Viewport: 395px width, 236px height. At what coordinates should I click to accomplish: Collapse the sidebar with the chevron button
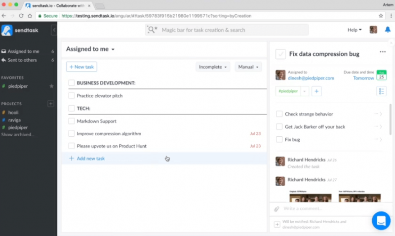[x=54, y=30]
